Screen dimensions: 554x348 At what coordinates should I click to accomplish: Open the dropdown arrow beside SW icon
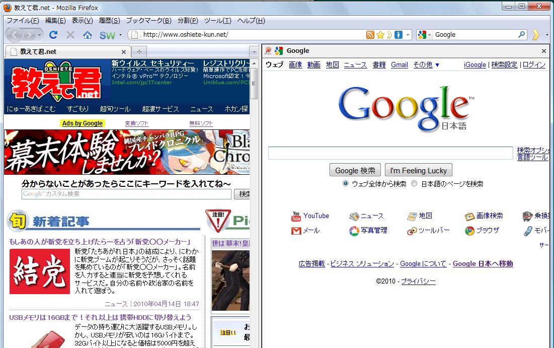click(120, 35)
